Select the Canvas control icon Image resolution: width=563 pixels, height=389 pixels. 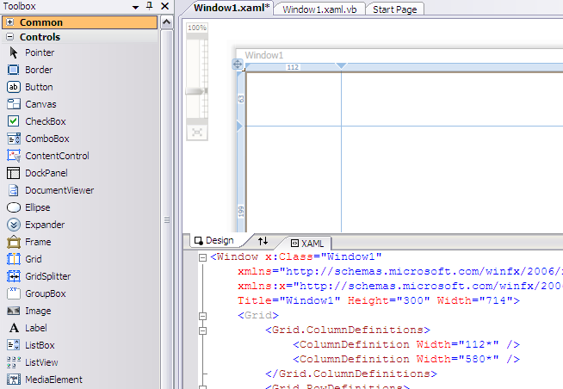[x=13, y=104]
